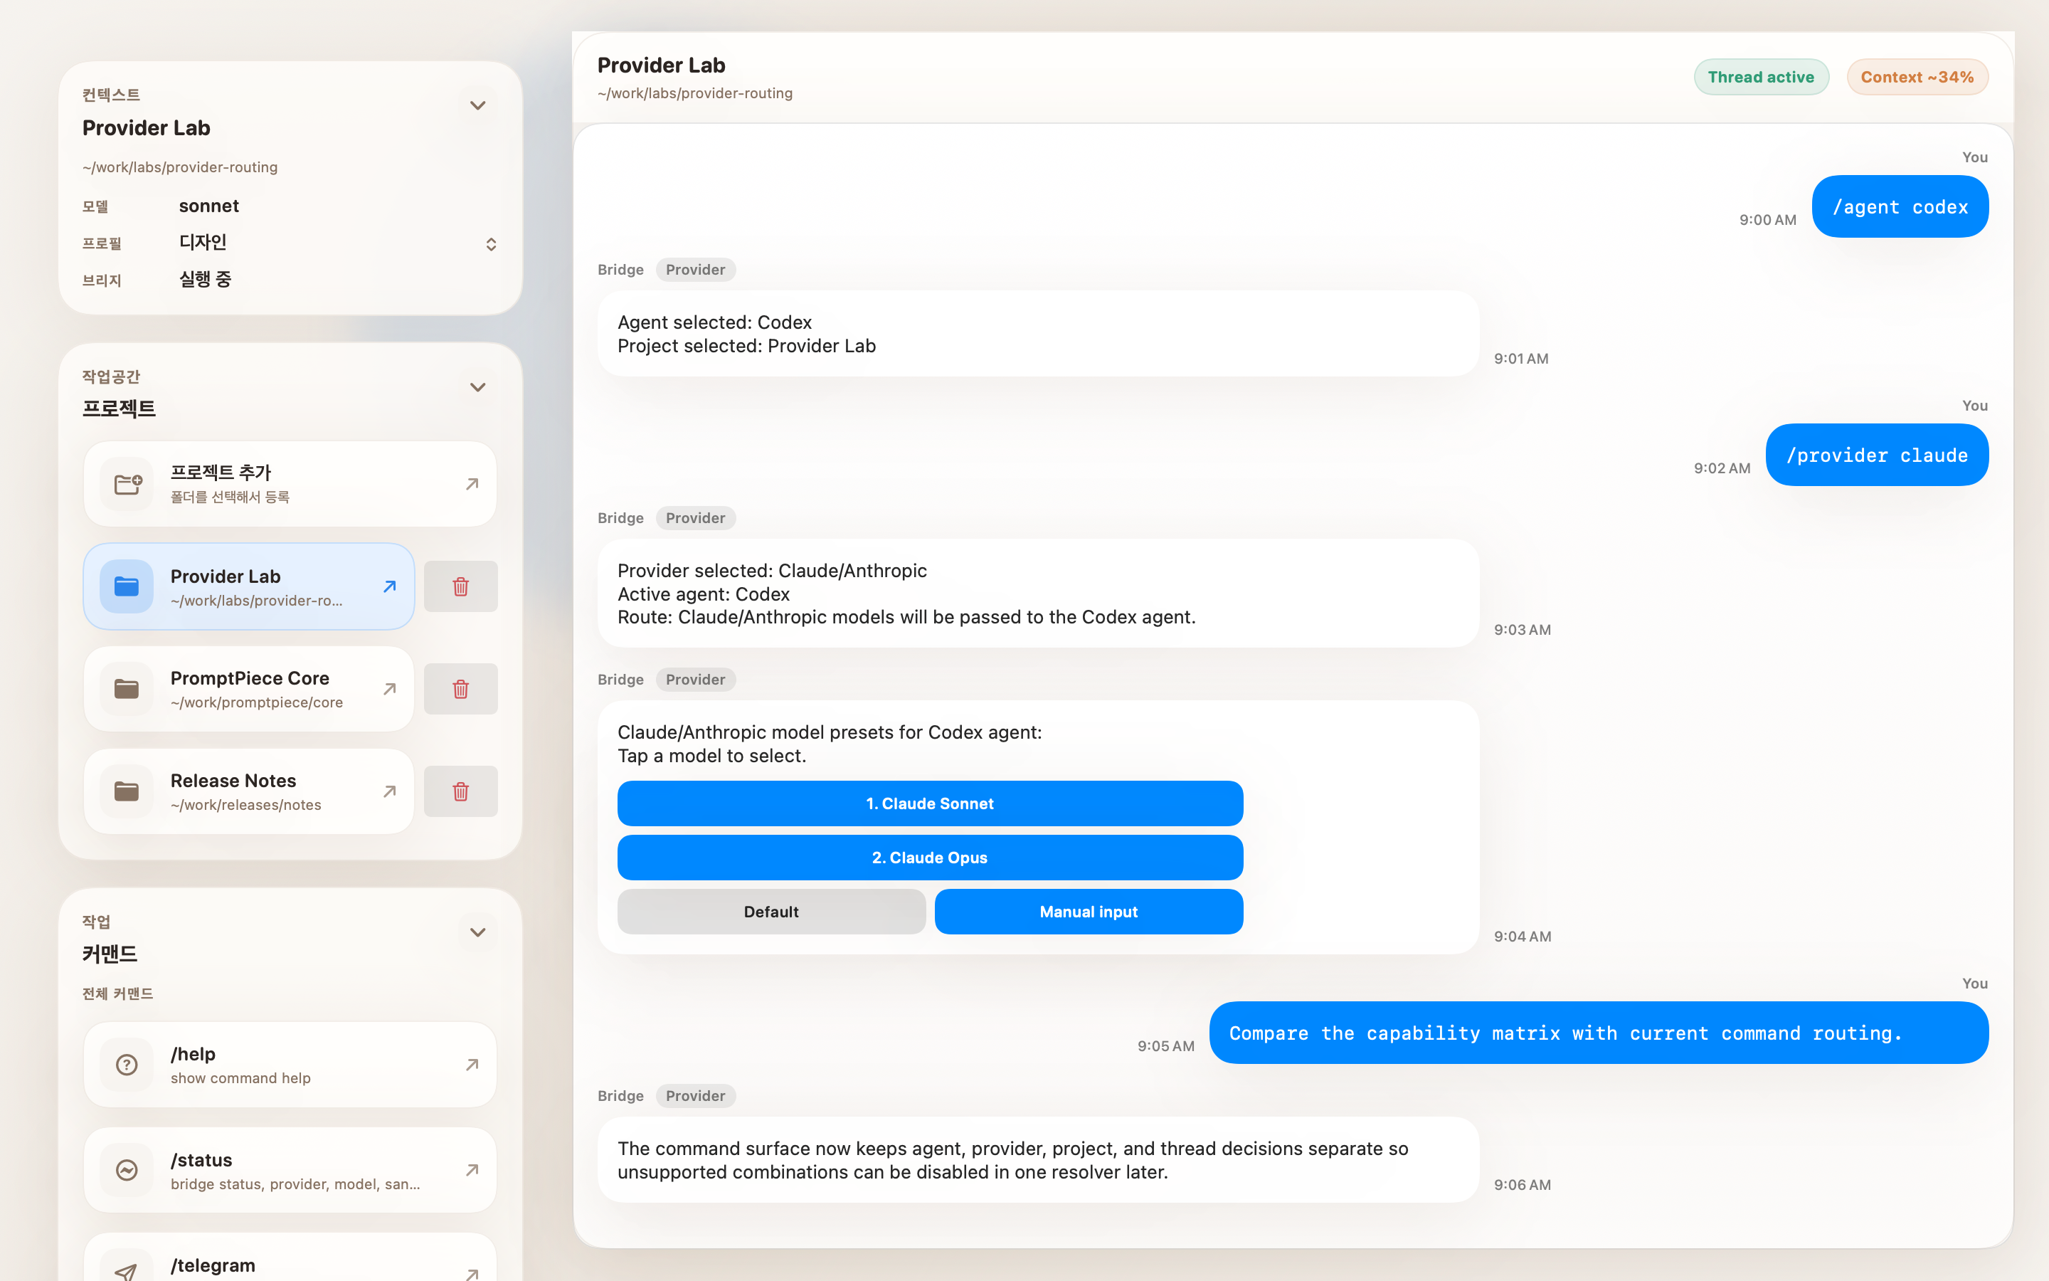Screen dimensions: 2049x1281
Task: Click the sonnet model value
Action: 209,206
